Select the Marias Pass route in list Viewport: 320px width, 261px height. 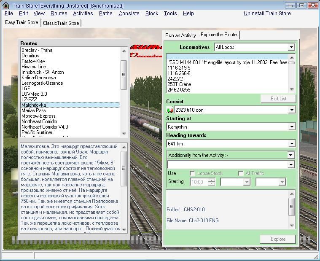(33, 110)
